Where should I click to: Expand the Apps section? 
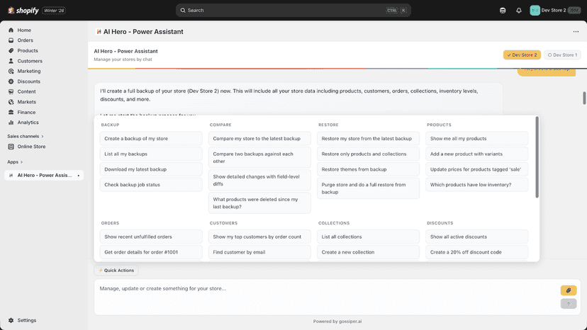point(15,162)
